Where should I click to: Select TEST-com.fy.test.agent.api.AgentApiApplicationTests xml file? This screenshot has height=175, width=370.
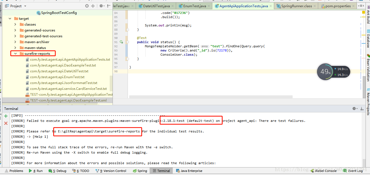(69, 95)
